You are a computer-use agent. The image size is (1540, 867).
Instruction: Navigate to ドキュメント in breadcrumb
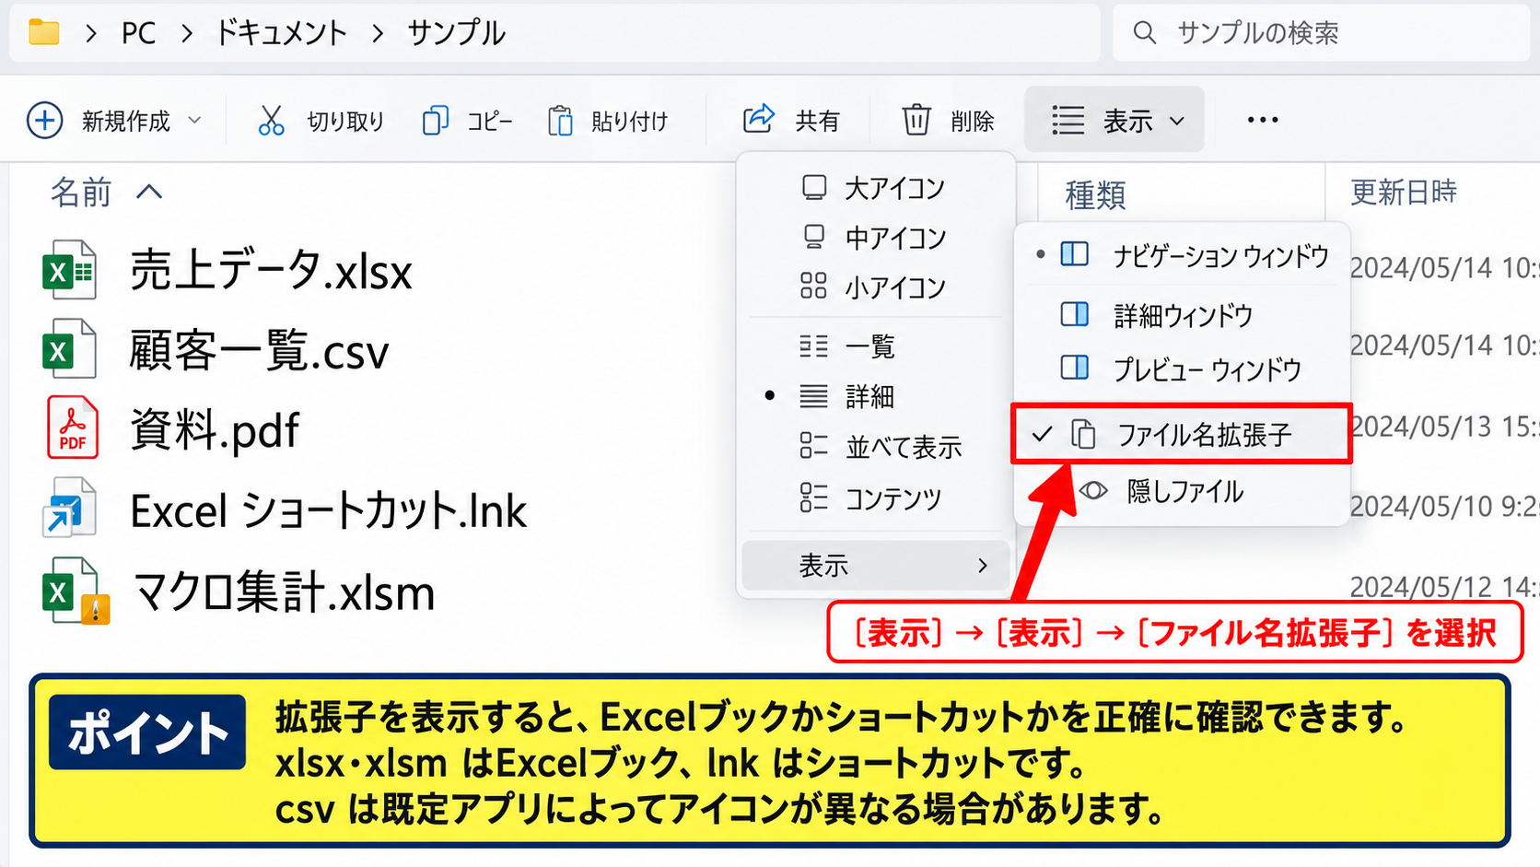281,33
